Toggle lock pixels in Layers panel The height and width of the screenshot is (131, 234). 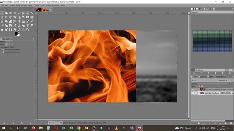coord(196,86)
